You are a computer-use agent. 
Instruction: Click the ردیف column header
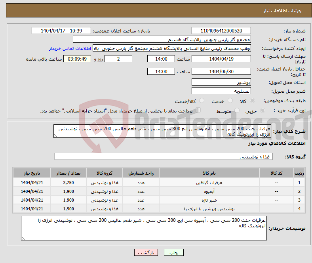pyautogui.click(x=299, y=173)
